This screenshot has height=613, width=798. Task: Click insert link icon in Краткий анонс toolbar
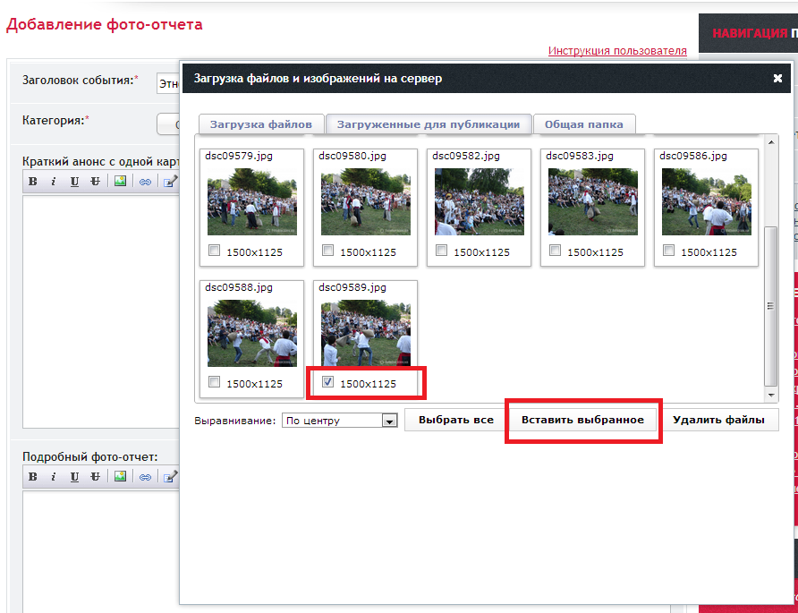144,181
